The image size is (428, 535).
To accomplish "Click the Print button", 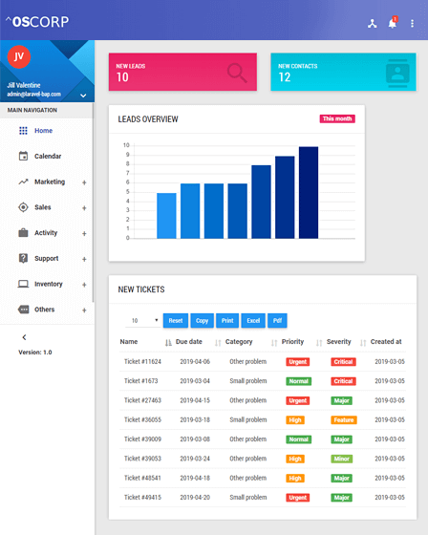I will [x=227, y=321].
